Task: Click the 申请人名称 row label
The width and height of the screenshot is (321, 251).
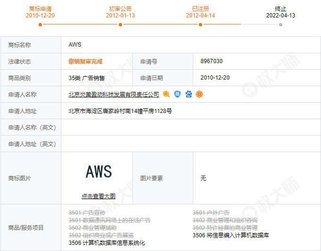Action: coord(22,95)
